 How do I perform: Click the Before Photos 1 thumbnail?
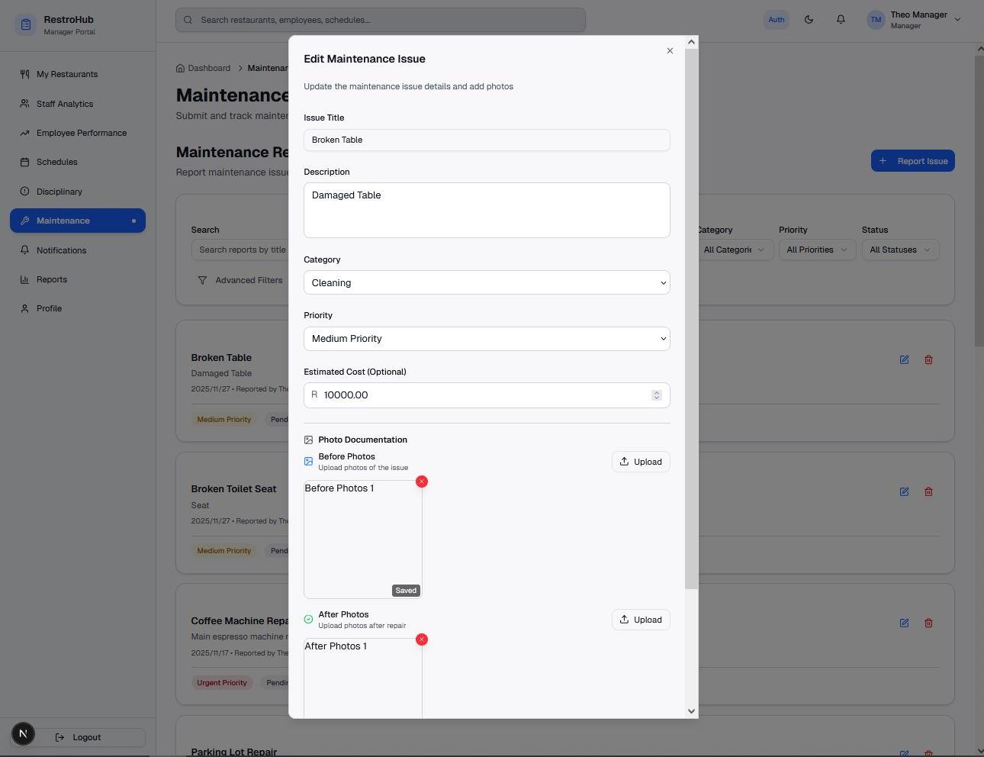coord(363,540)
